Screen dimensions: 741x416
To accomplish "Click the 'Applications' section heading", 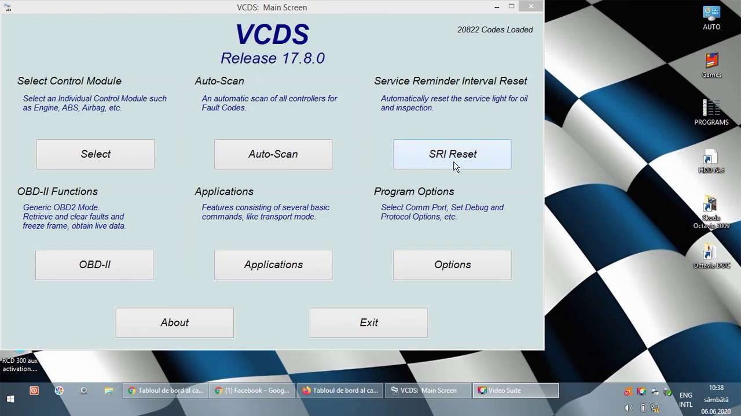I will [x=224, y=192].
